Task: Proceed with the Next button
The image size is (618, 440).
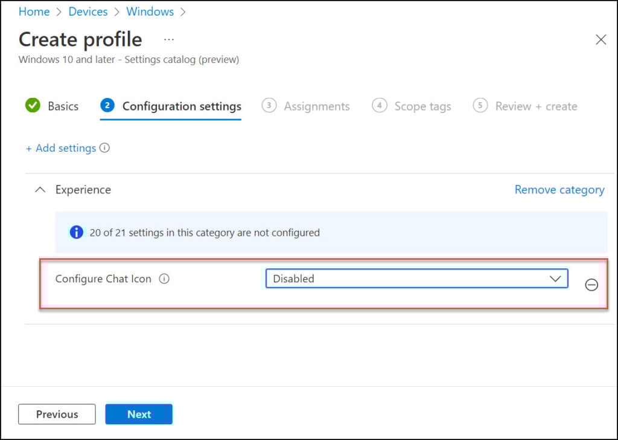Action: [x=139, y=414]
